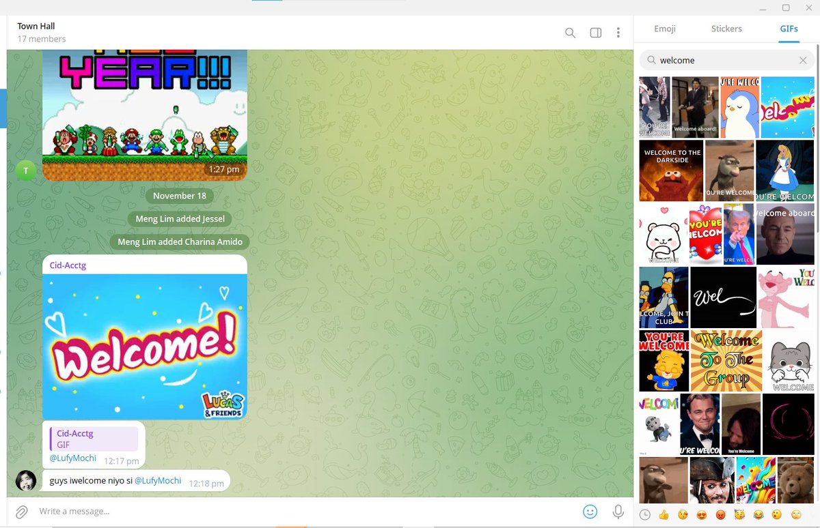
Task: Click the '17 members' subtitle
Action: (42, 40)
